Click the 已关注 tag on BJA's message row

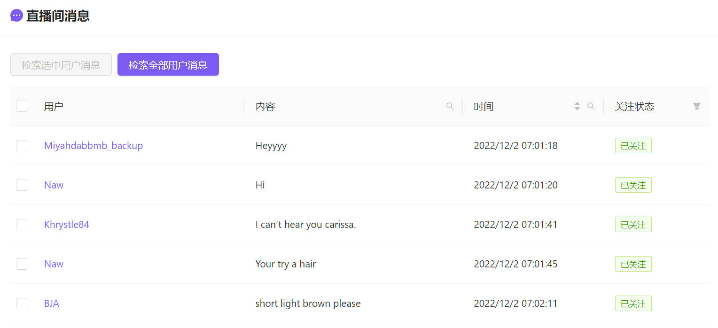(633, 304)
